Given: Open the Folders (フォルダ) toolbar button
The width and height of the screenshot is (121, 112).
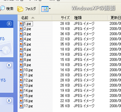Looking at the screenshot, I should pos(27,9).
